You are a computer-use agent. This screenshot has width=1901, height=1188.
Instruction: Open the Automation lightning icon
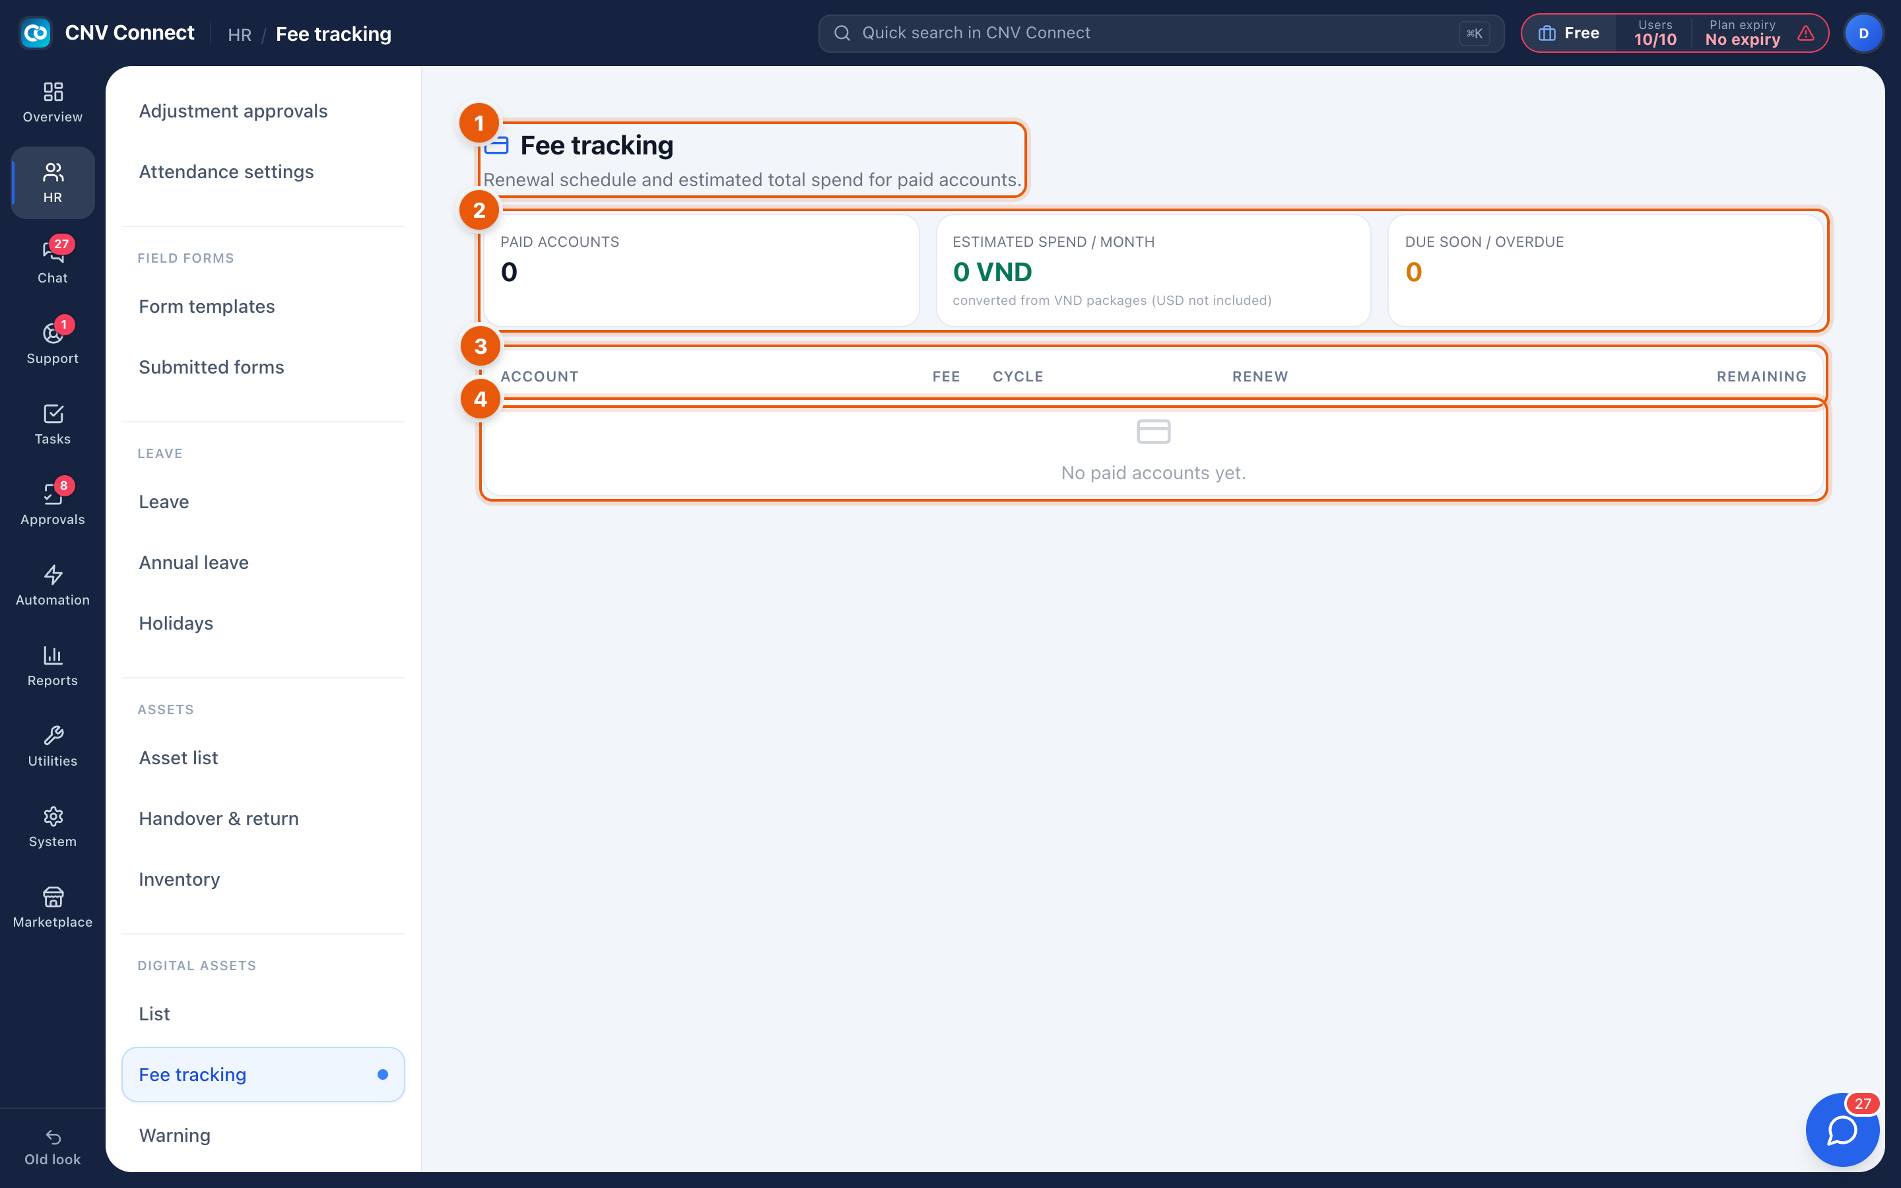[53, 585]
